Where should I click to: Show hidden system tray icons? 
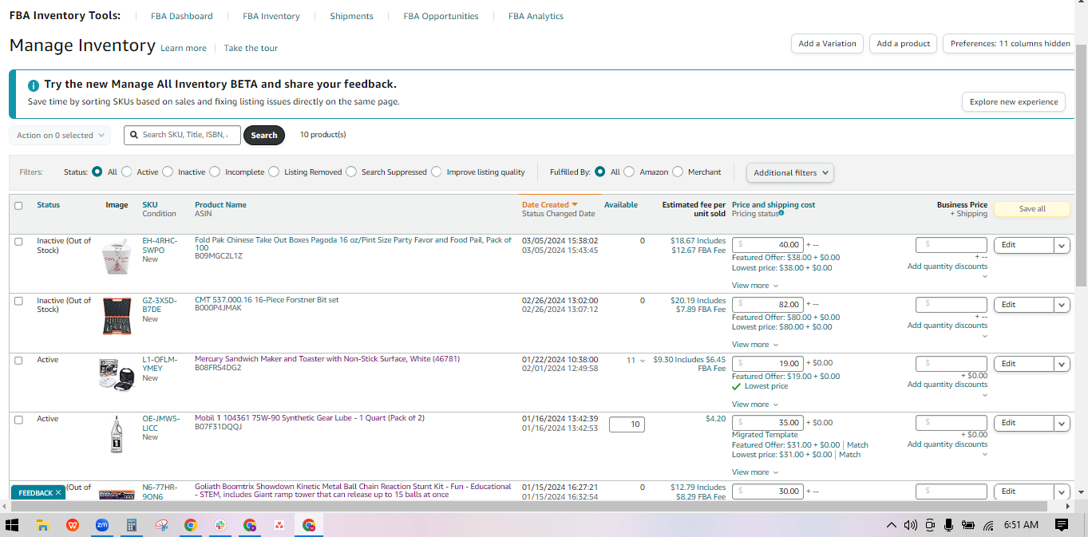(892, 525)
